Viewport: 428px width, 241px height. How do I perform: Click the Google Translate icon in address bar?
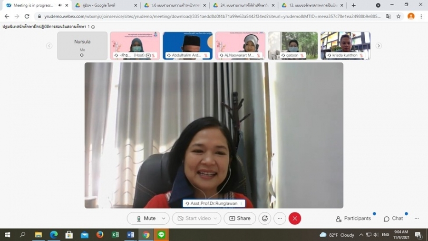pos(389,16)
